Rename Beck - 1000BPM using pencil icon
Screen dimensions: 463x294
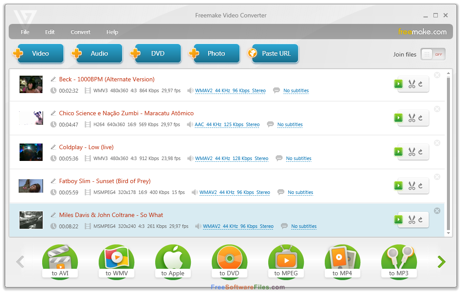(53, 79)
